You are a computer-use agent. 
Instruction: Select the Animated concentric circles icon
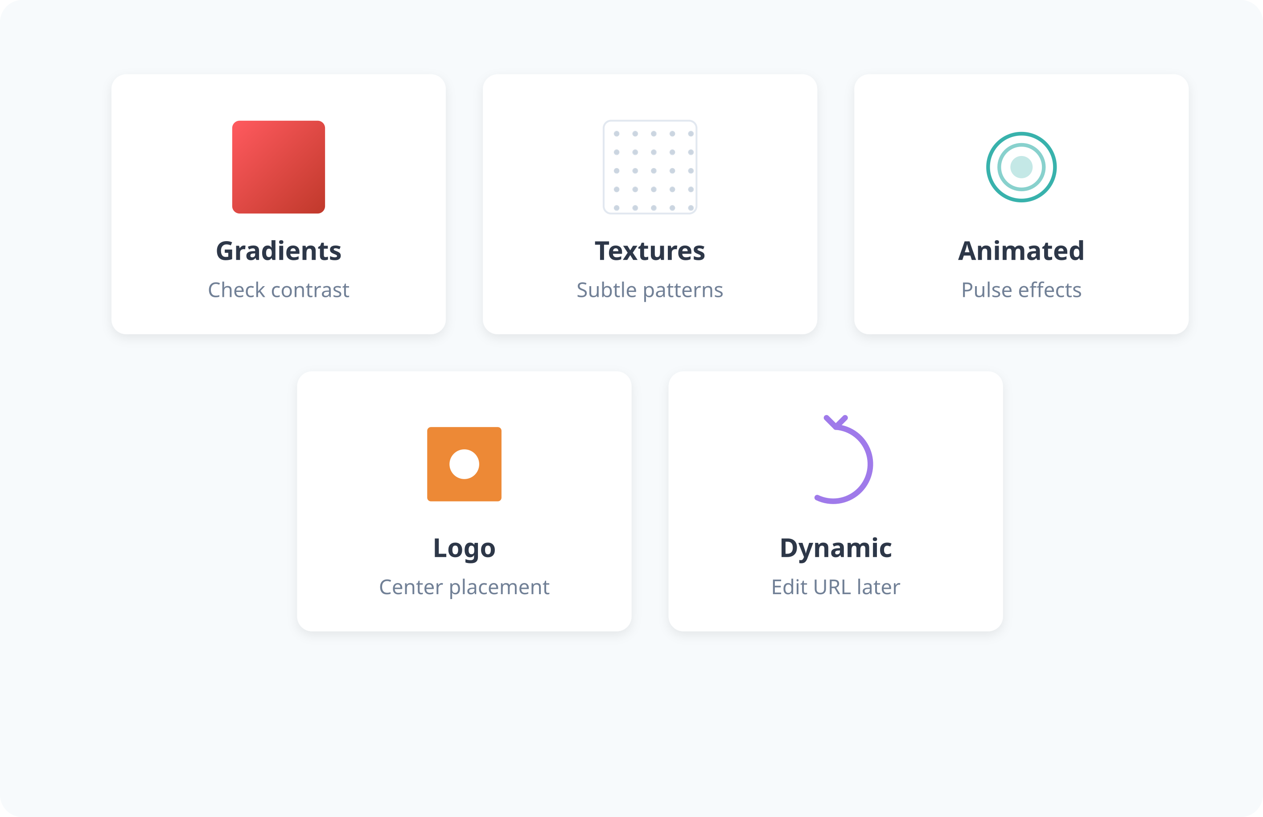1020,167
